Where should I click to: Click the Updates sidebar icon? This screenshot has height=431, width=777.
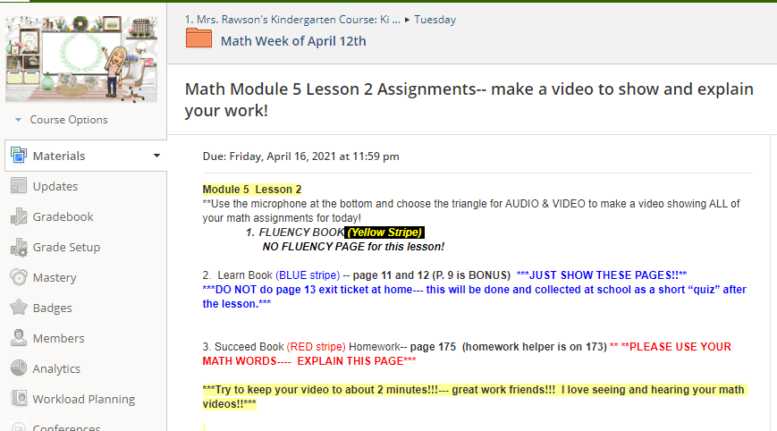[19, 186]
